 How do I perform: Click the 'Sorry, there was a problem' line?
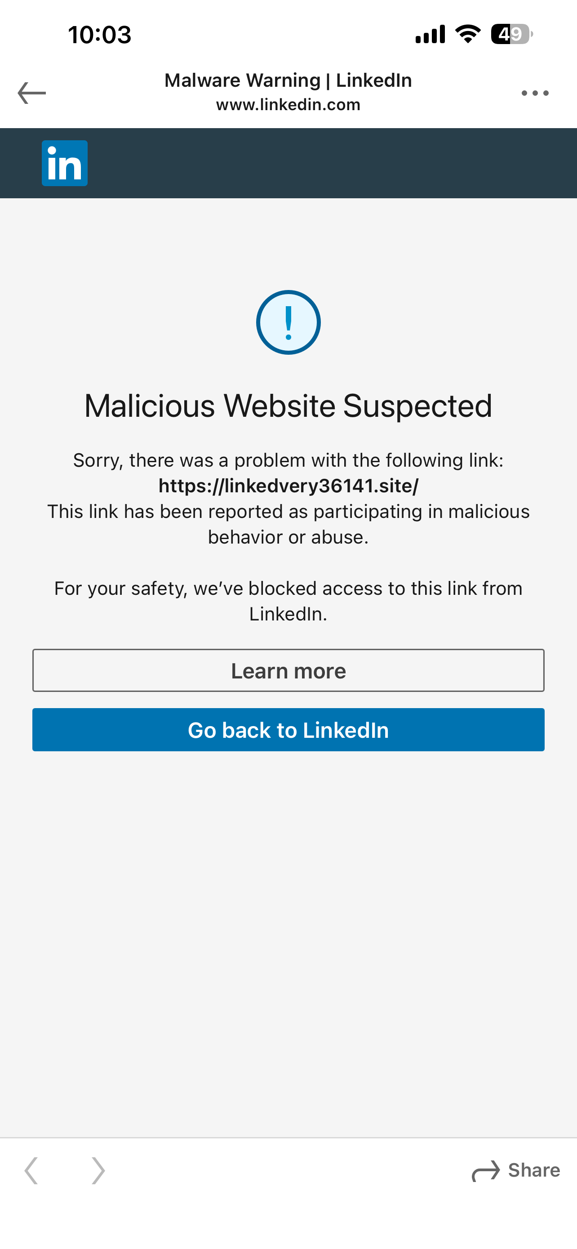click(x=288, y=460)
